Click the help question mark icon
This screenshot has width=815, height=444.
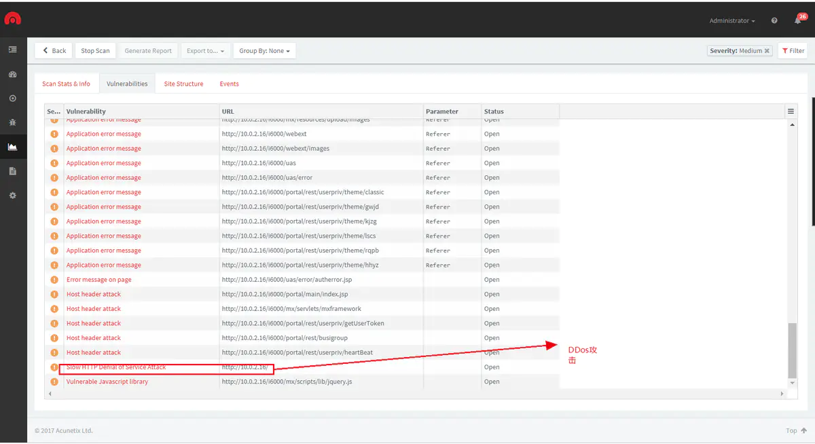tap(774, 21)
